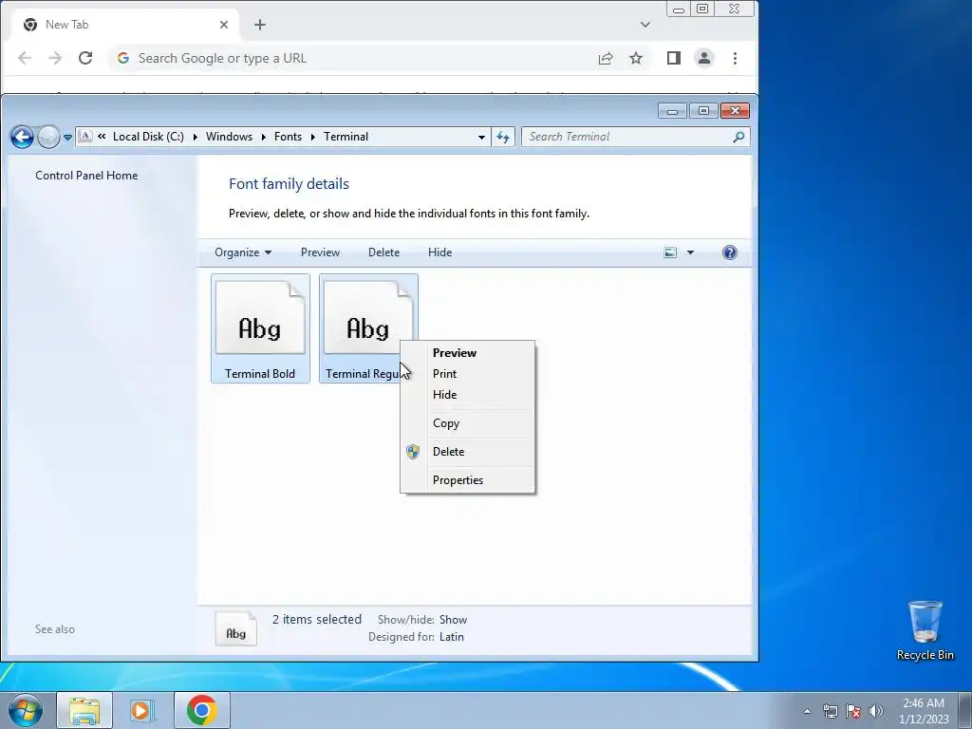Select the Recycle Bin desktop icon
The width and height of the screenshot is (972, 729).
925,630
